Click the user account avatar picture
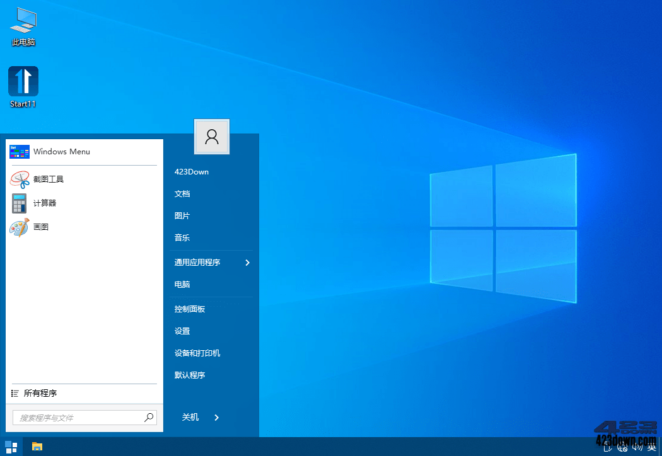Image resolution: width=662 pixels, height=456 pixels. 211,137
